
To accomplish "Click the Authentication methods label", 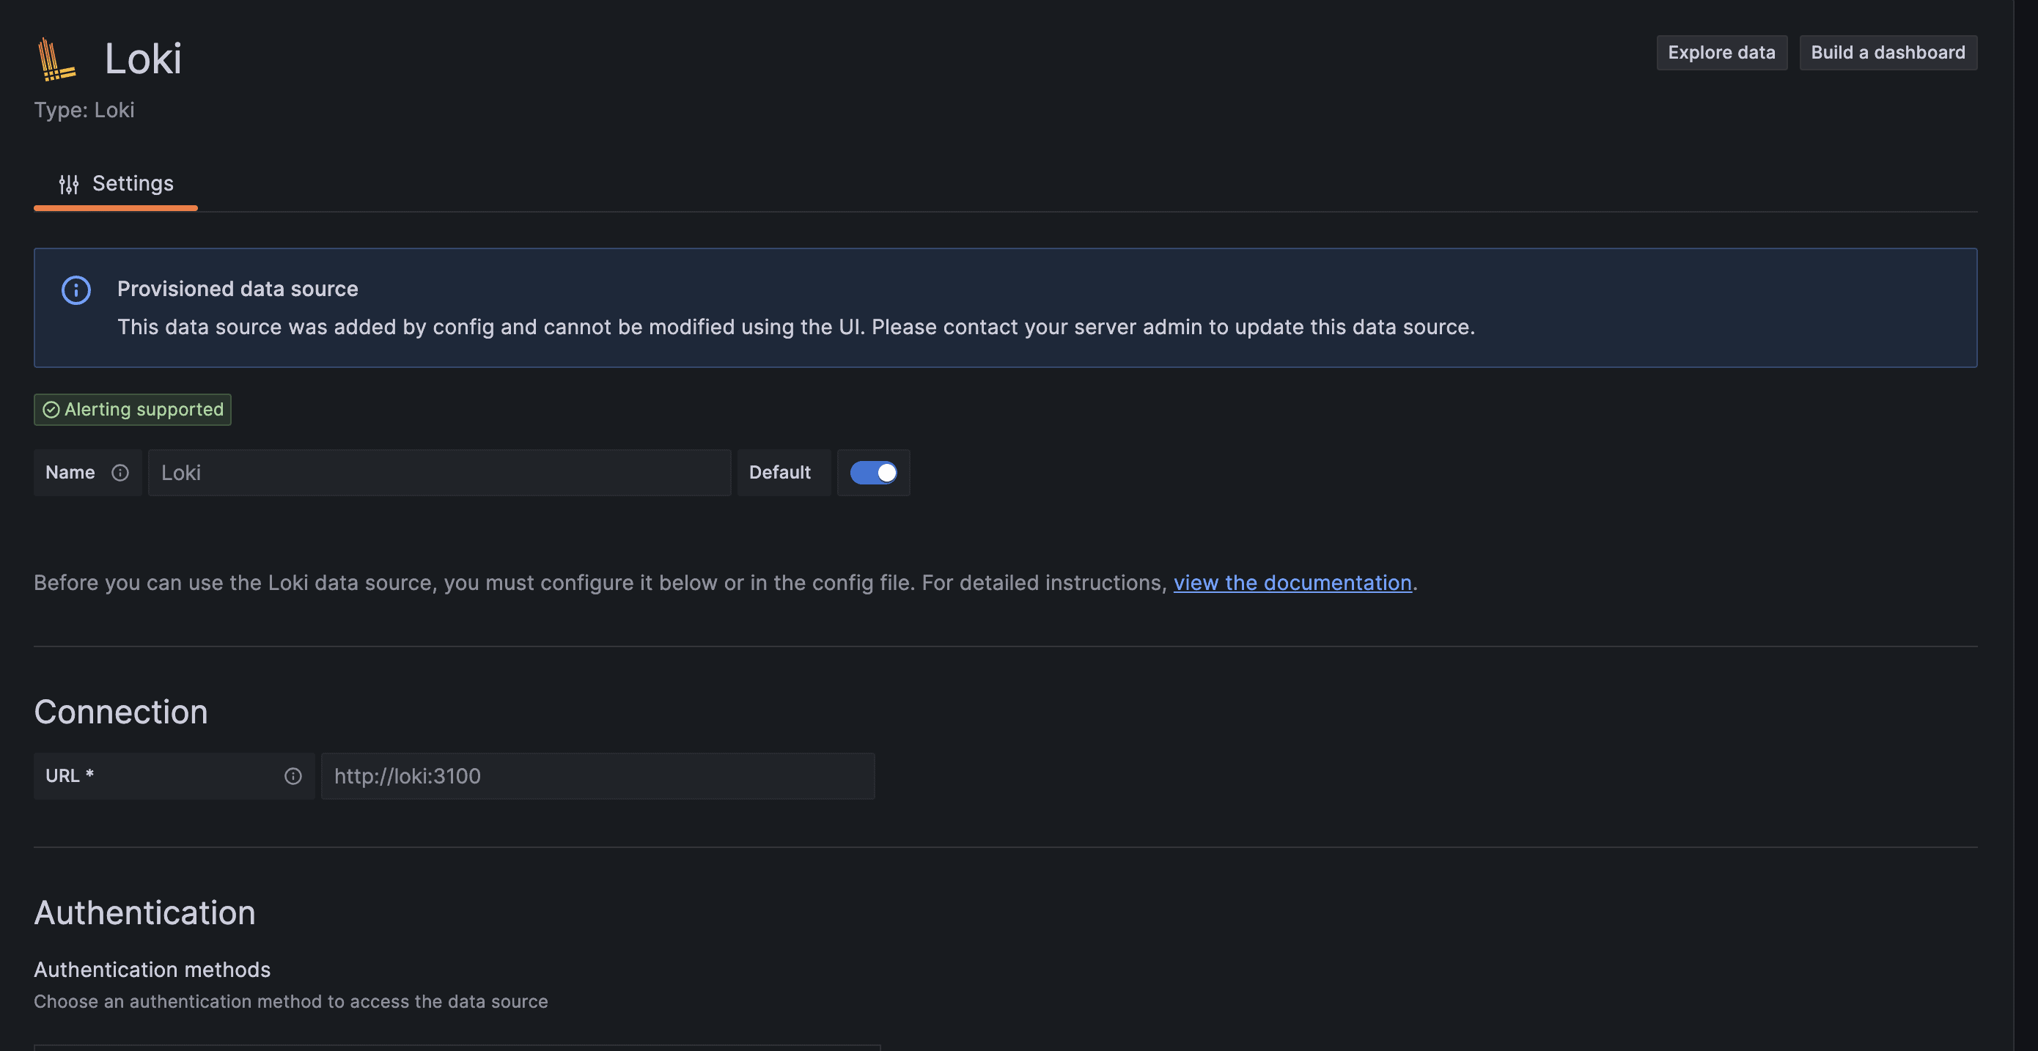I will [152, 970].
